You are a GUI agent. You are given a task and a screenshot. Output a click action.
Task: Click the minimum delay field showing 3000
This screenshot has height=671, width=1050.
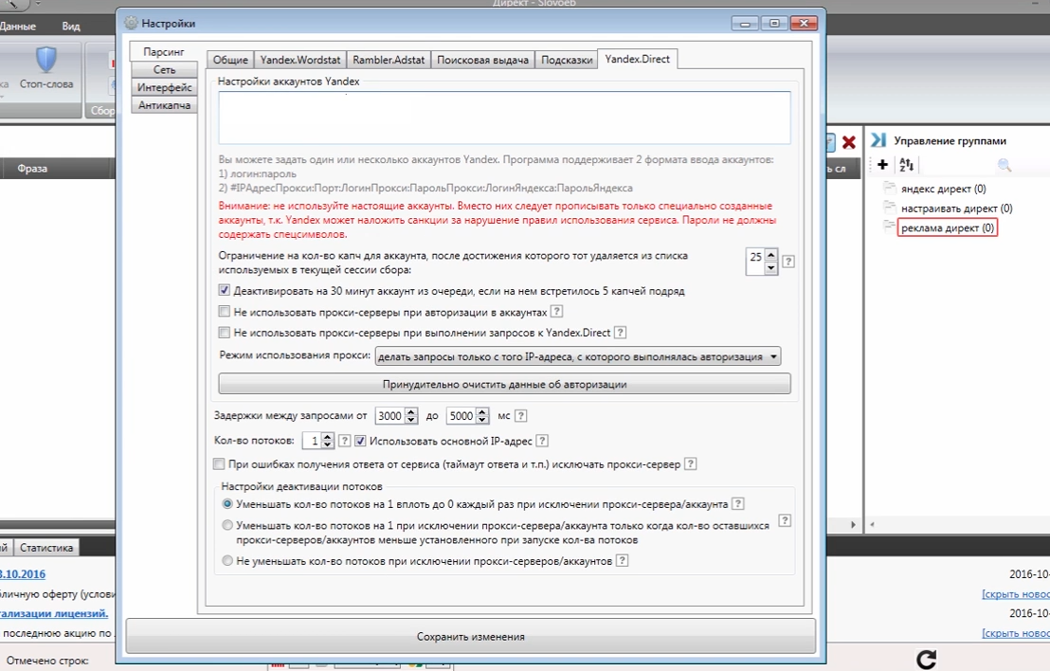[389, 416]
